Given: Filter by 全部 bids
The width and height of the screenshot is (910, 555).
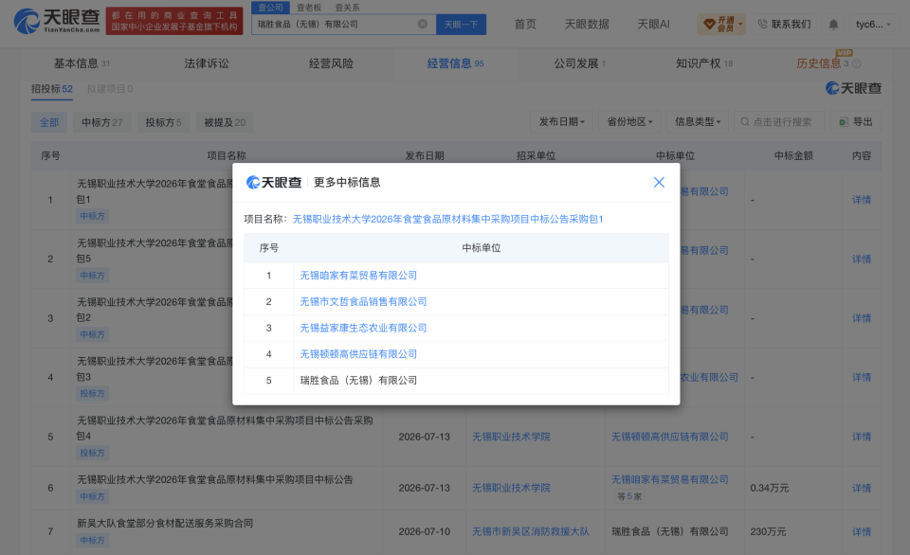Looking at the screenshot, I should coord(49,122).
